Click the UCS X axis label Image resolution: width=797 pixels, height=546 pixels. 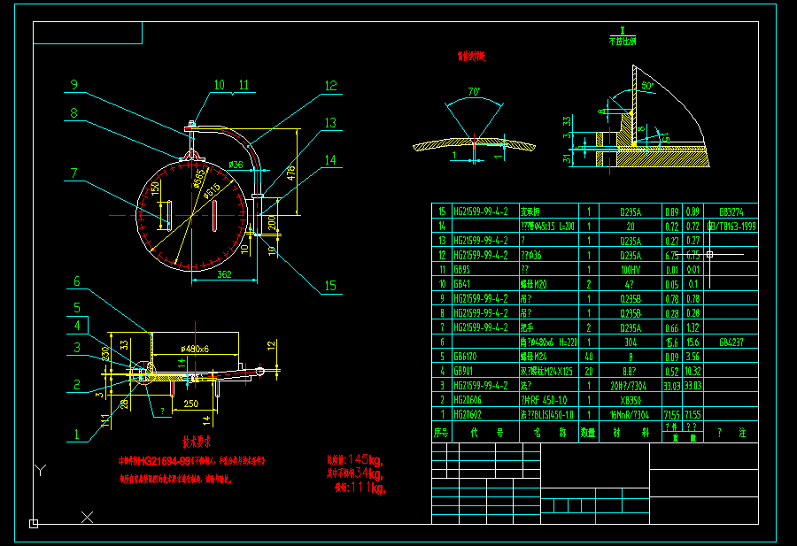(x=87, y=516)
